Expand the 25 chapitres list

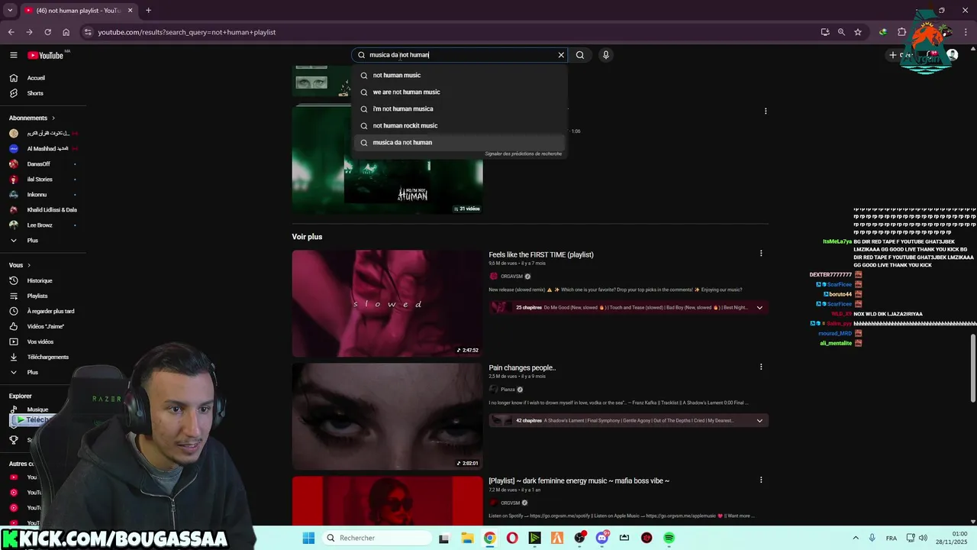tap(759, 307)
